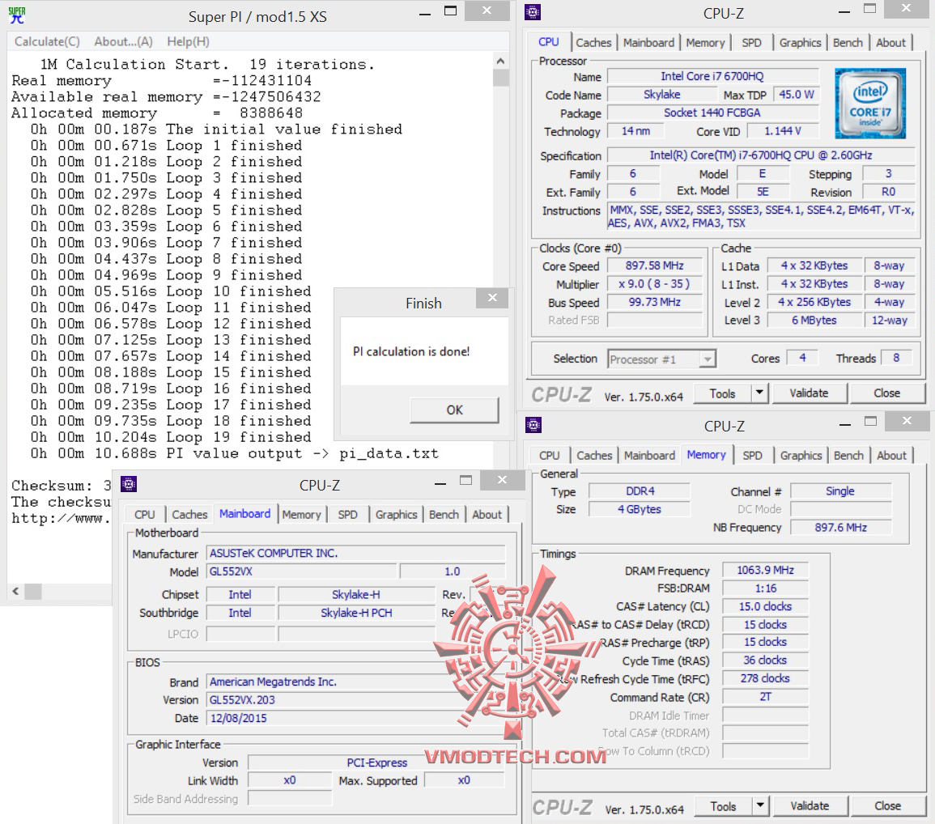
Task: Open Help menu in Super PI
Action: (x=188, y=42)
